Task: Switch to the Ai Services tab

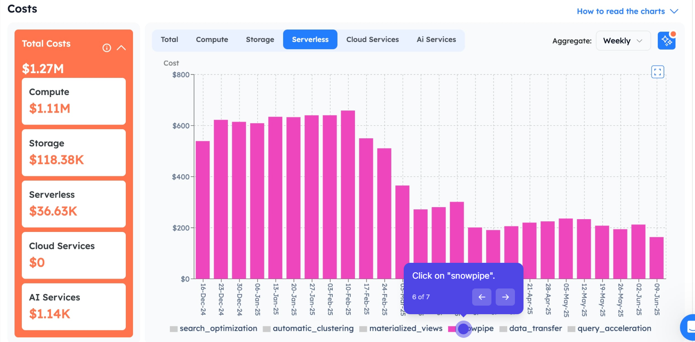Action: point(436,39)
